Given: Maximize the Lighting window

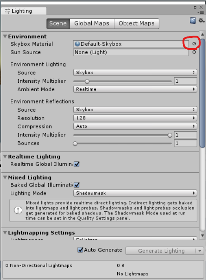Looking at the screenshot, I should (x=195, y=7).
